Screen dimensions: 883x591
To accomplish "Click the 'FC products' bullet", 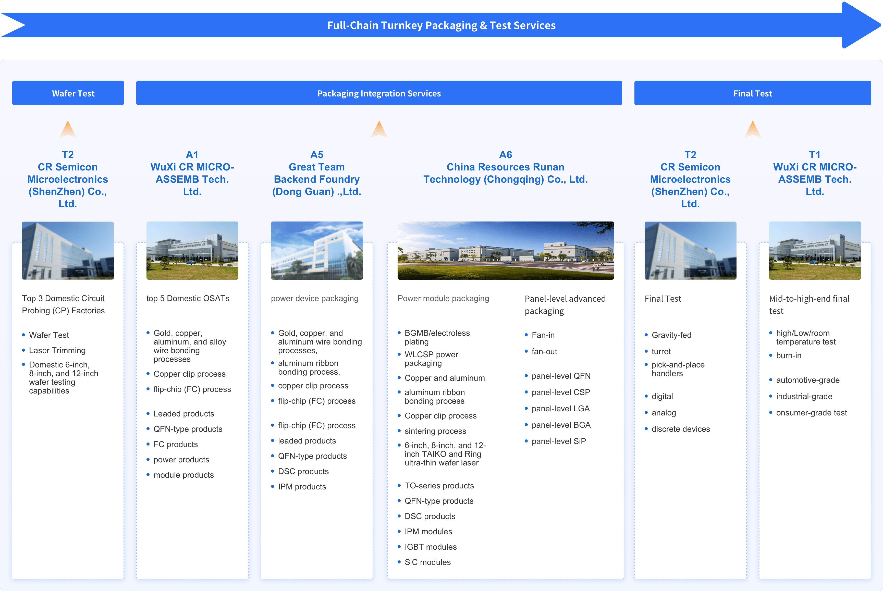I will [176, 444].
